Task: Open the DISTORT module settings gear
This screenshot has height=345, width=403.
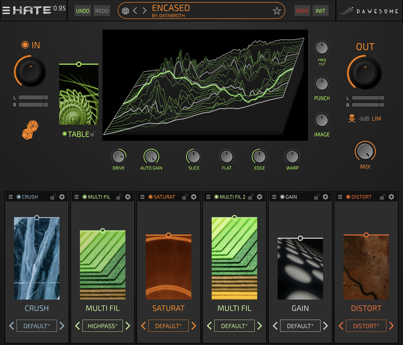Action: point(391,197)
